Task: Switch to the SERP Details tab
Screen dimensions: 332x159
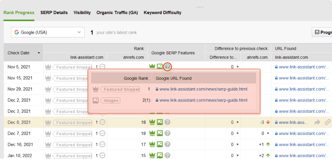Action: [54, 12]
